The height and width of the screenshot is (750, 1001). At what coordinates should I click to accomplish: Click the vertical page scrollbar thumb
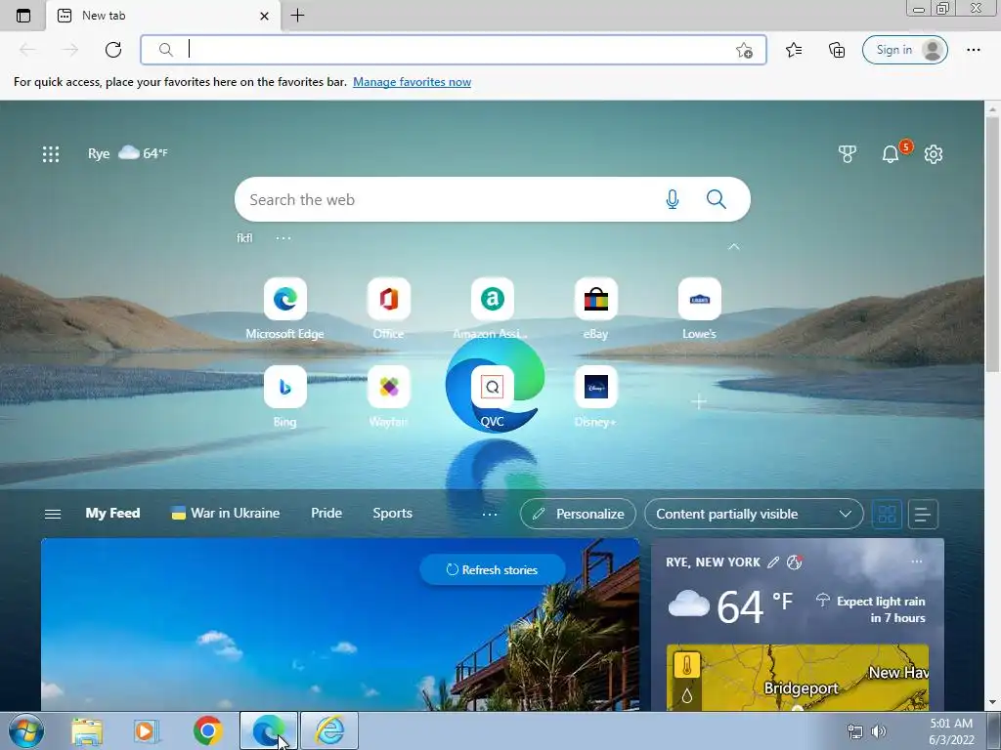(x=992, y=243)
